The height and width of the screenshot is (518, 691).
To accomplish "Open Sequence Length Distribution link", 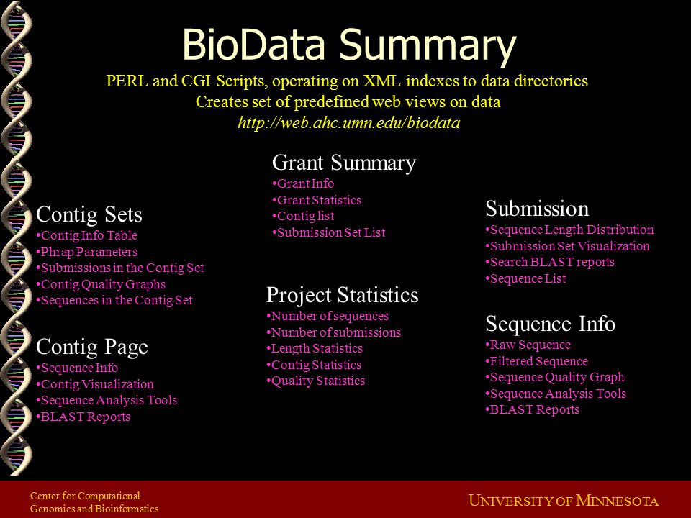I will 569,230.
